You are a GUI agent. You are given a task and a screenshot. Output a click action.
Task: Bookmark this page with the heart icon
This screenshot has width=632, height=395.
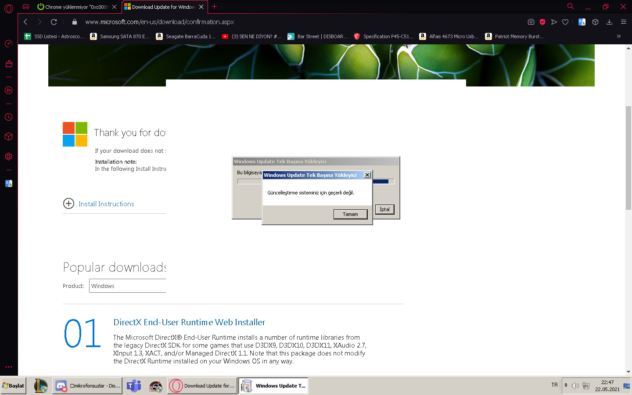565,22
